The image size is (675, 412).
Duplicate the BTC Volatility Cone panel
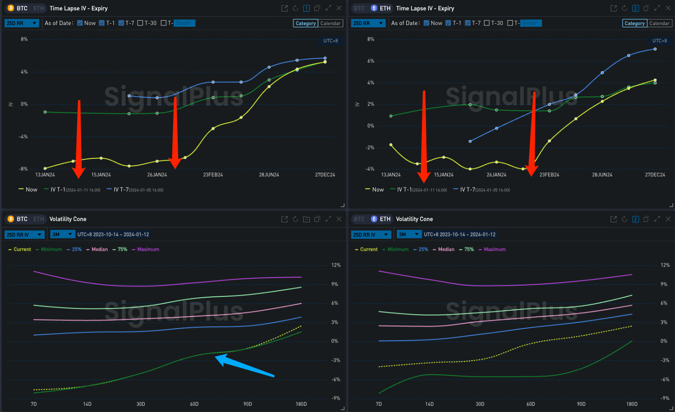click(317, 219)
